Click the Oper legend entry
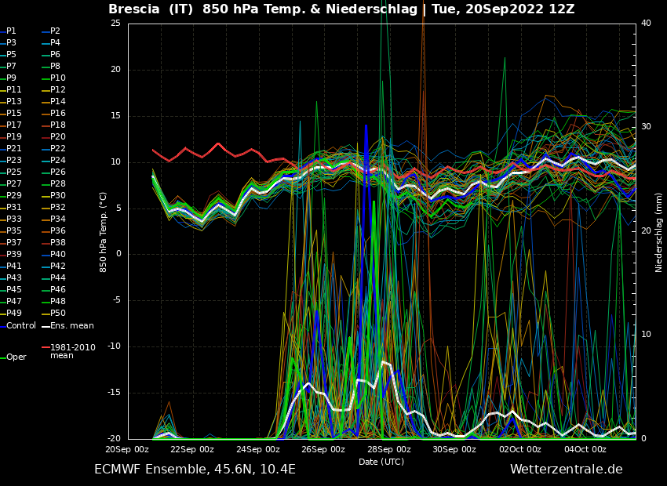The height and width of the screenshot is (486, 667). pos(13,357)
